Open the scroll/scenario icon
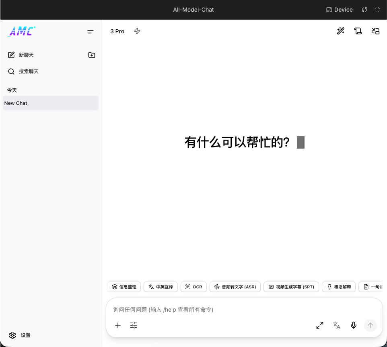Image resolution: width=387 pixels, height=347 pixels. tap(358, 31)
